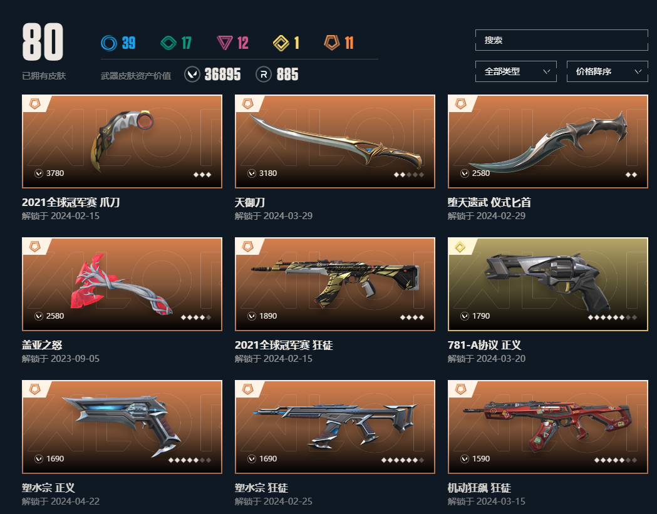Screen dimensions: 657x514
Task: Click the 塑水宗 正义 title text
Action: pos(48,488)
